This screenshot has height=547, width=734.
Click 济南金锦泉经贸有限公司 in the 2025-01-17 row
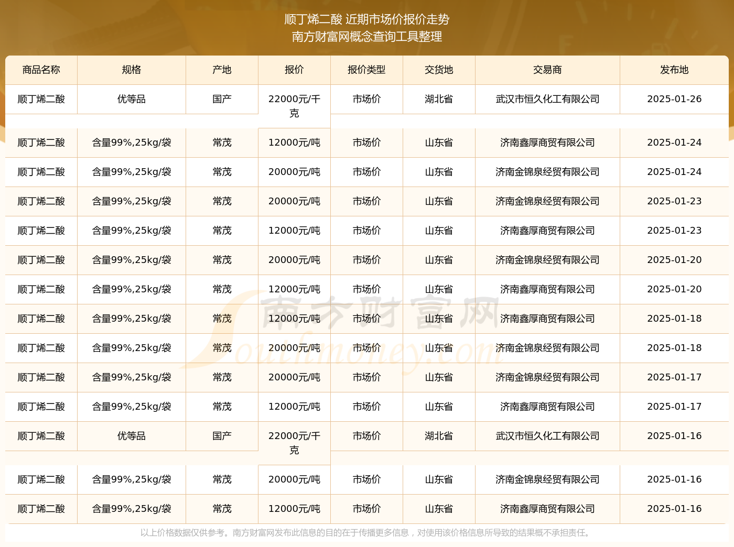click(x=547, y=377)
